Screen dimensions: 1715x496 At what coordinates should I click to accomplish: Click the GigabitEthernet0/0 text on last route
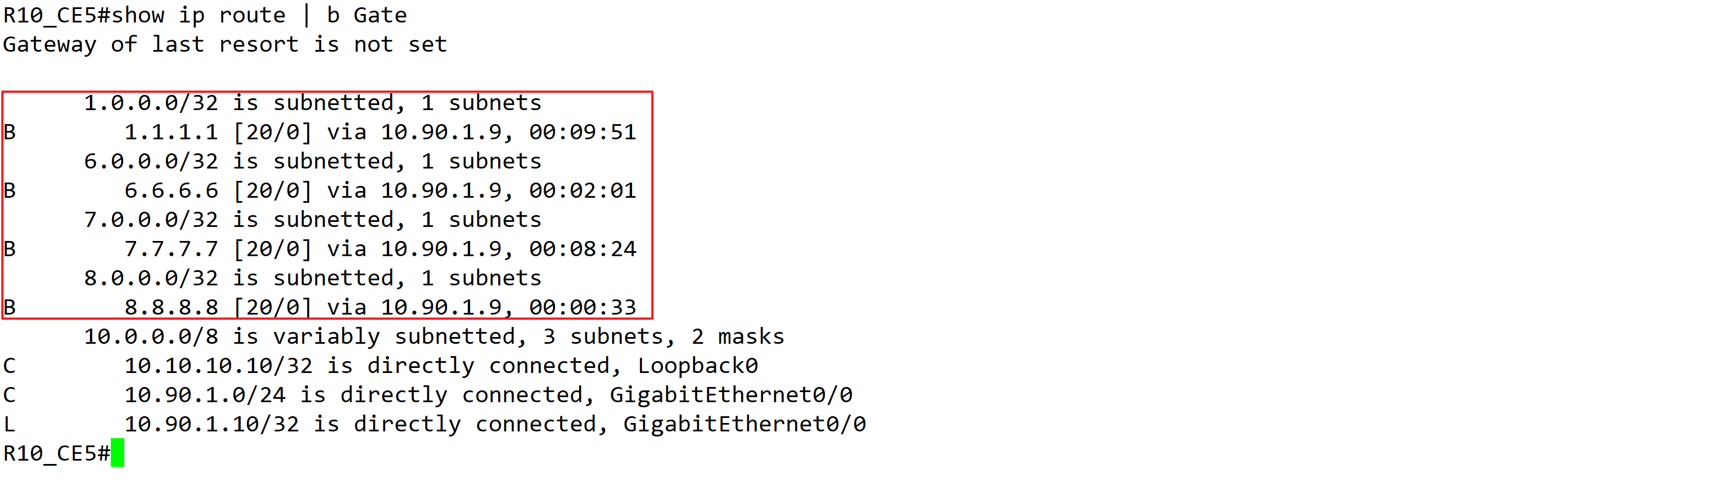pos(744,424)
